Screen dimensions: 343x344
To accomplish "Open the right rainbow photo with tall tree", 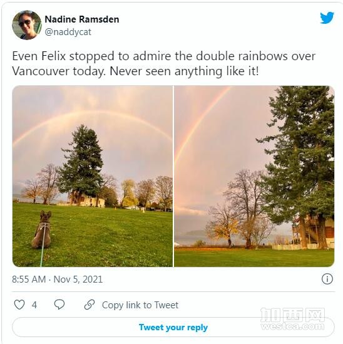I will (254, 176).
